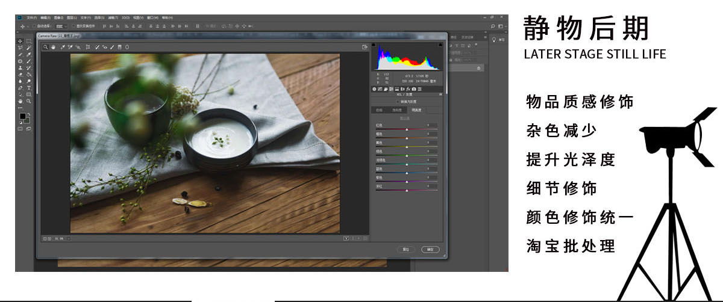The image size is (723, 302).
Task: Select the Crop tool in Camera Raw
Action: (88, 47)
